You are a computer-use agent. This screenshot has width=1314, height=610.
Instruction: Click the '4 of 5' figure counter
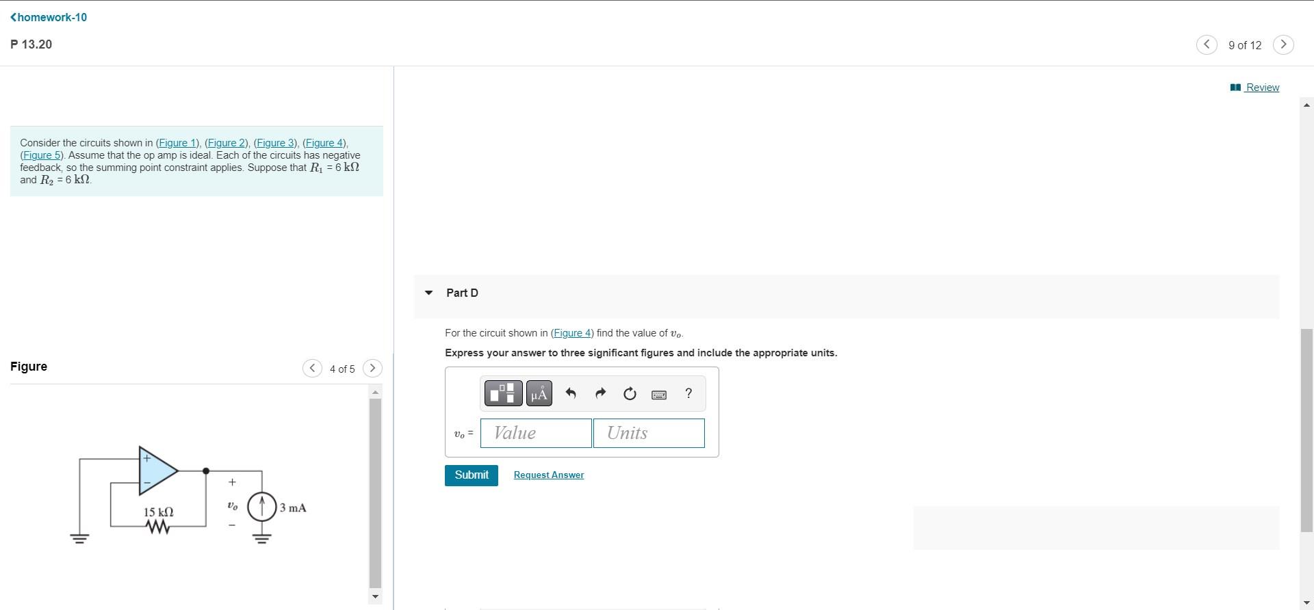tap(342, 369)
